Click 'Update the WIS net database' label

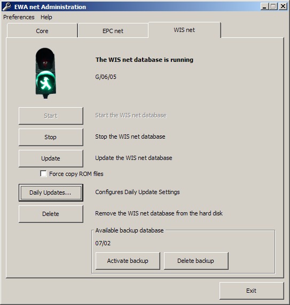pos(134,158)
